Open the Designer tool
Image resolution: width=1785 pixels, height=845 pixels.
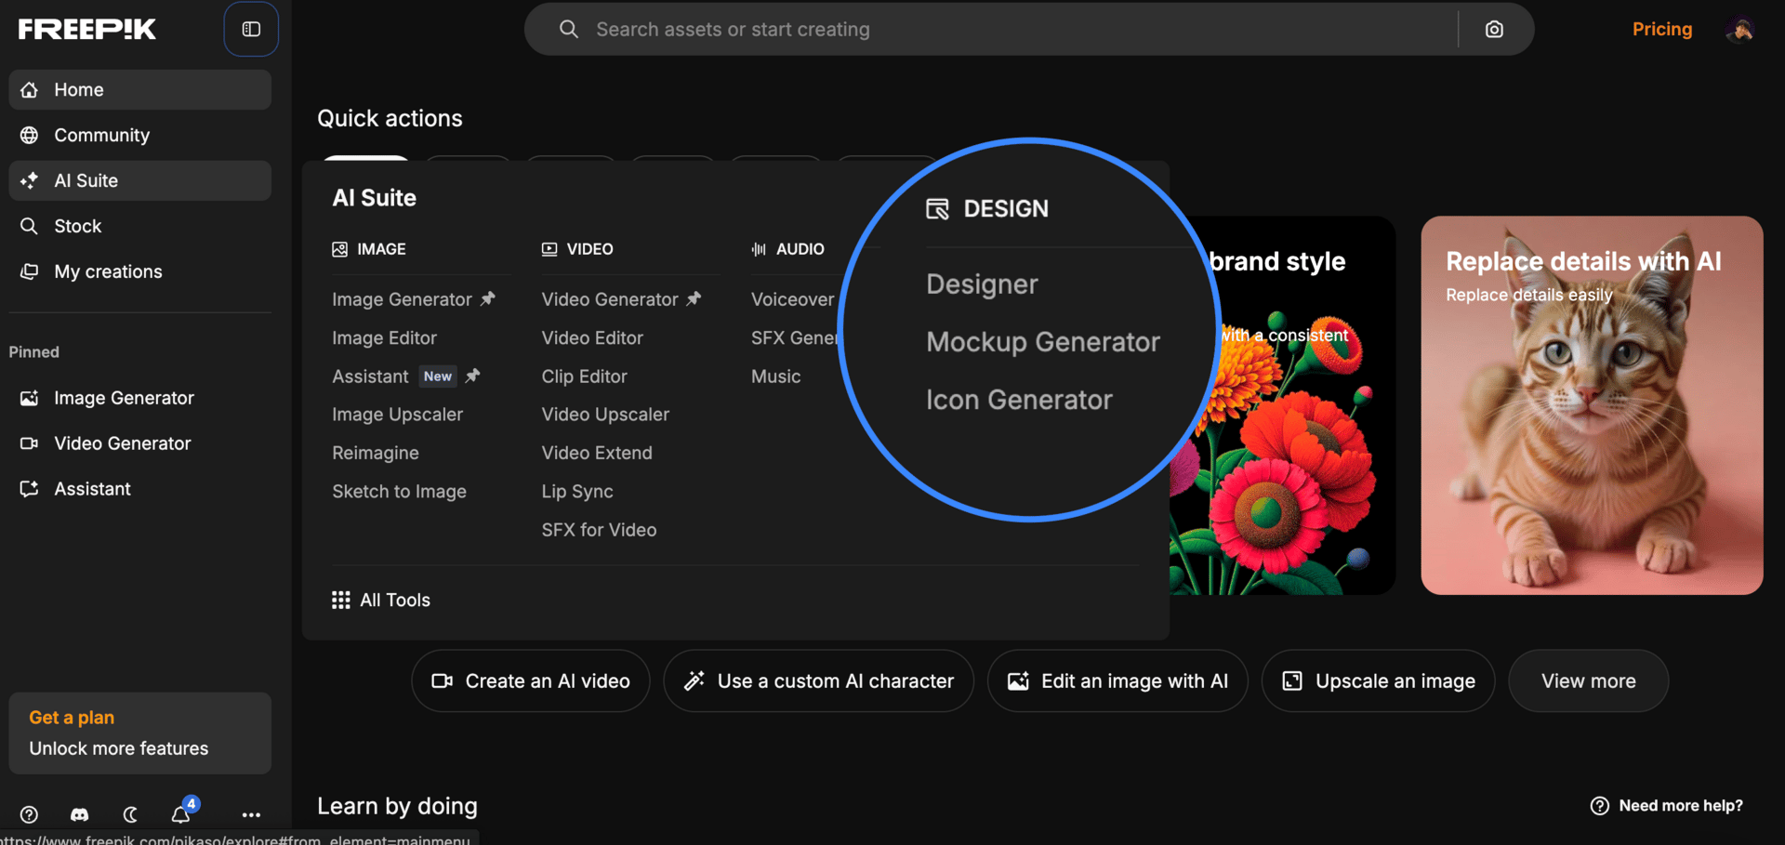point(982,284)
